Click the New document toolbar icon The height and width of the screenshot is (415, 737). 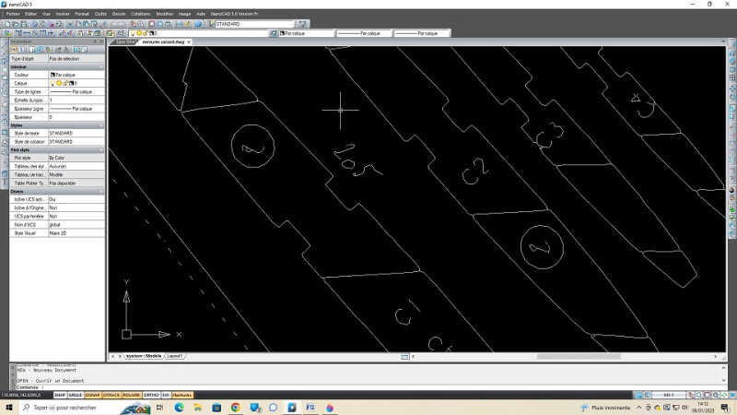(7, 24)
